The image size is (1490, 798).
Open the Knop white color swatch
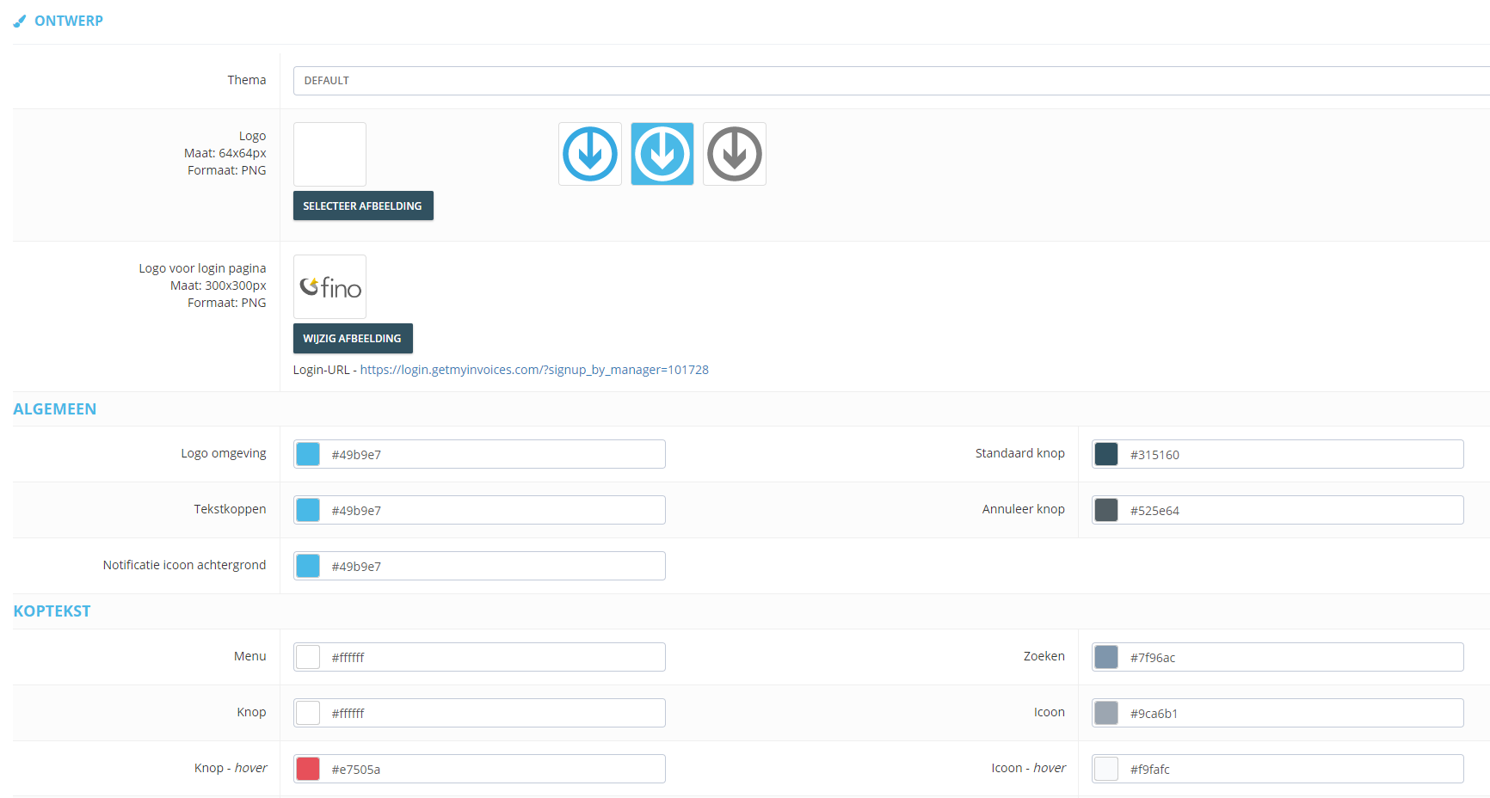[308, 713]
